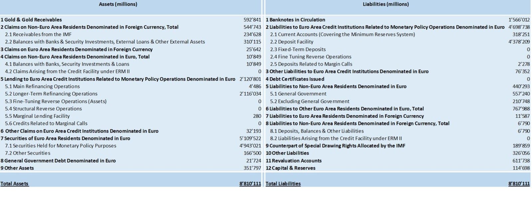Select "4 Debt Certificates Issued" label
This screenshot has width=532, height=200.
[x=295, y=79]
